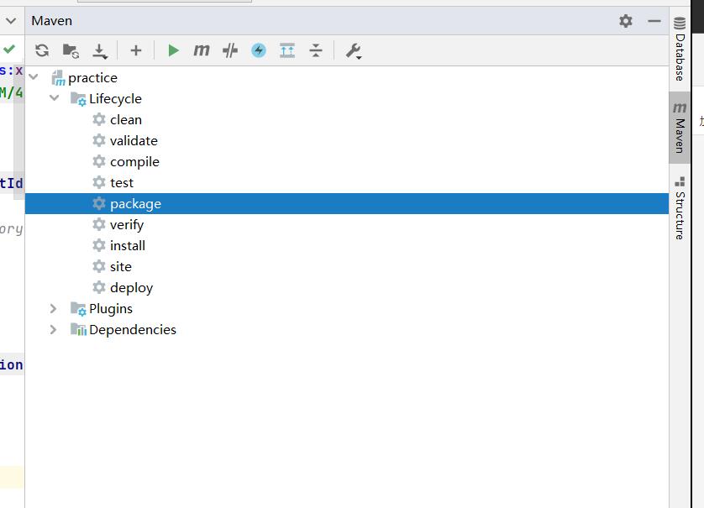Image resolution: width=704 pixels, height=508 pixels.
Task: Click chevron dropdown left of Maven header
Action: (11, 21)
